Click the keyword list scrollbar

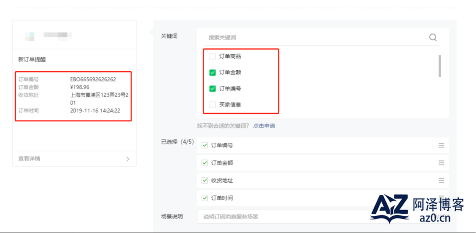[x=440, y=66]
